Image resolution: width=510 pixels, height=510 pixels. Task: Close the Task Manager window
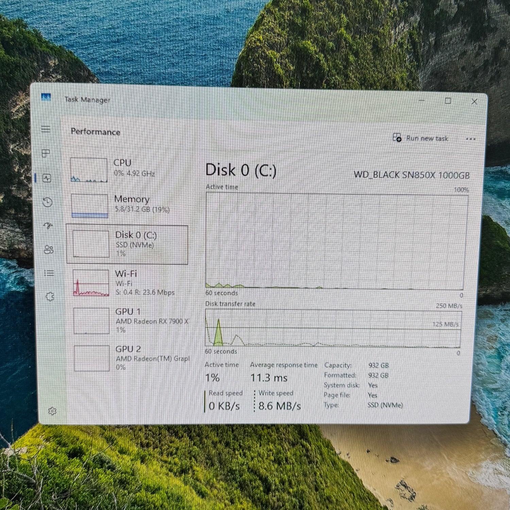click(475, 101)
